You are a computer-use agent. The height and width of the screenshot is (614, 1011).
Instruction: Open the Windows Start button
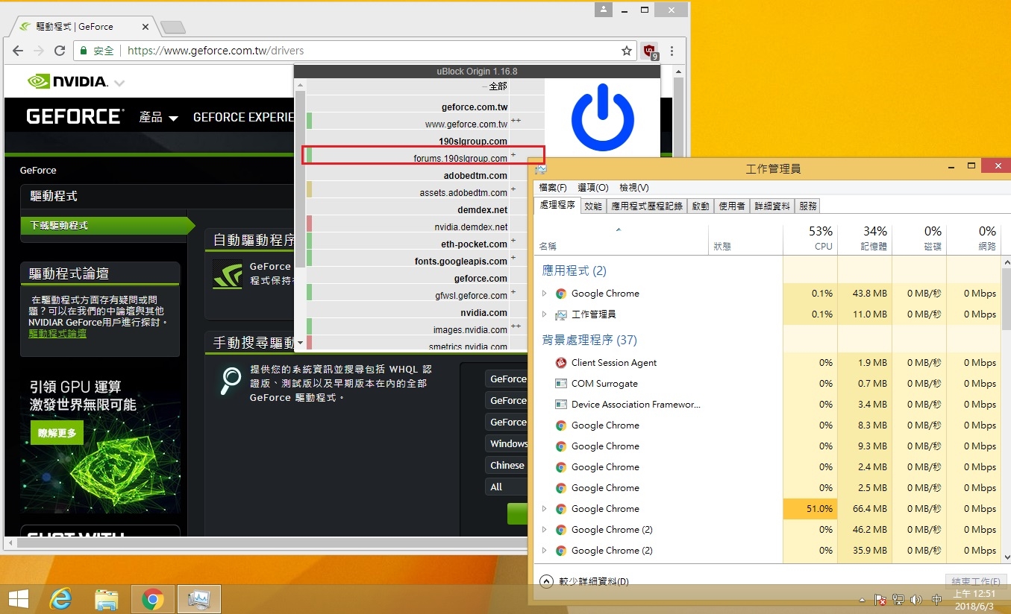18,599
